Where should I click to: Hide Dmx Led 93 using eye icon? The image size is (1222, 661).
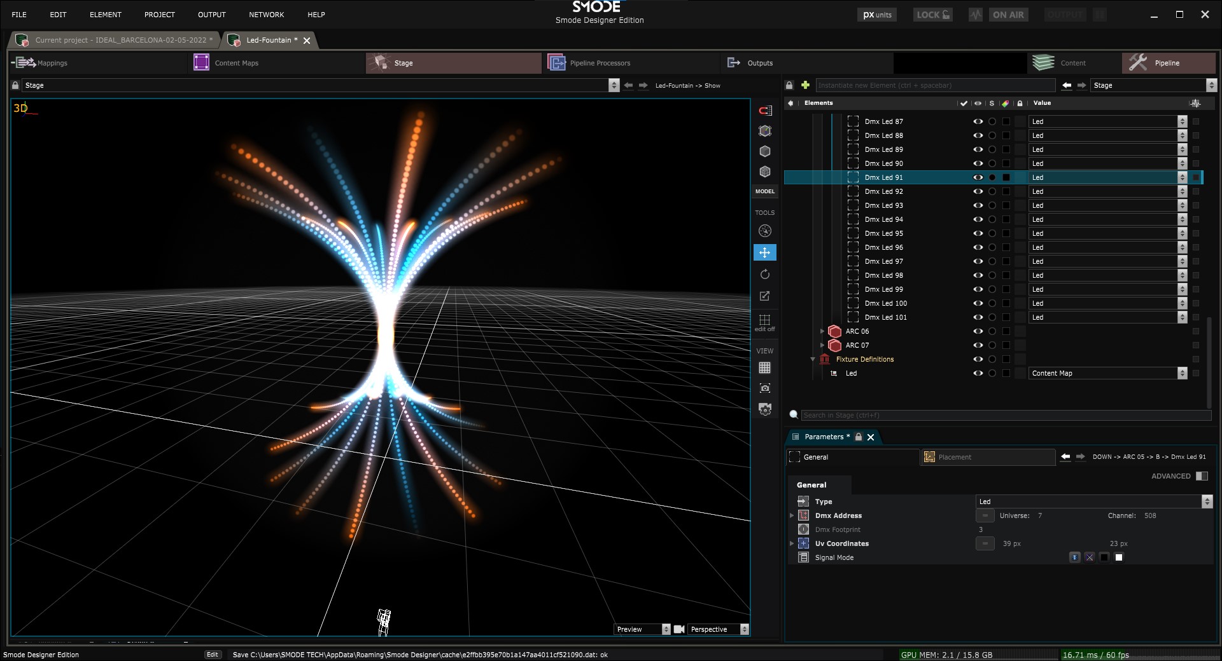[978, 205]
